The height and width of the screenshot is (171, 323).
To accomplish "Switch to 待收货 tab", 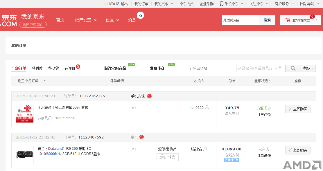I will 53,68.
